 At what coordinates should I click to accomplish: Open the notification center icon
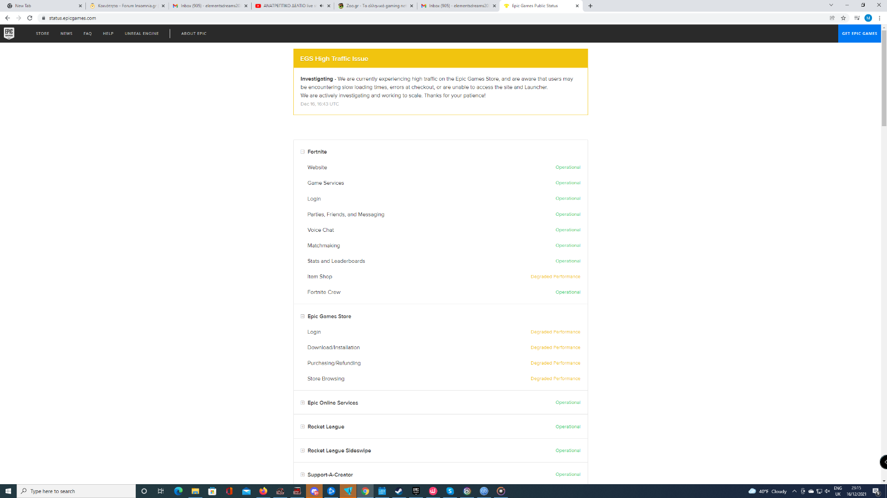[x=876, y=491]
